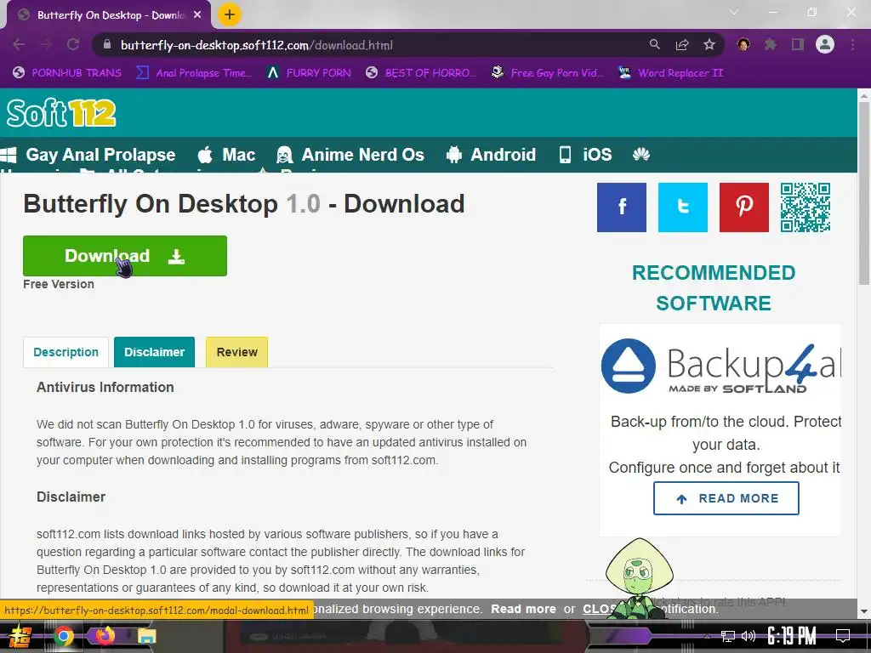Click the address bar URL

point(257,45)
